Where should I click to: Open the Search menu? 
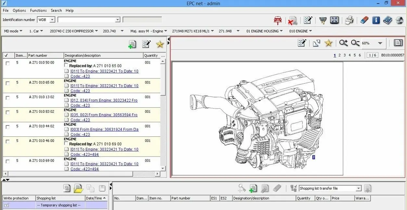tap(56, 10)
